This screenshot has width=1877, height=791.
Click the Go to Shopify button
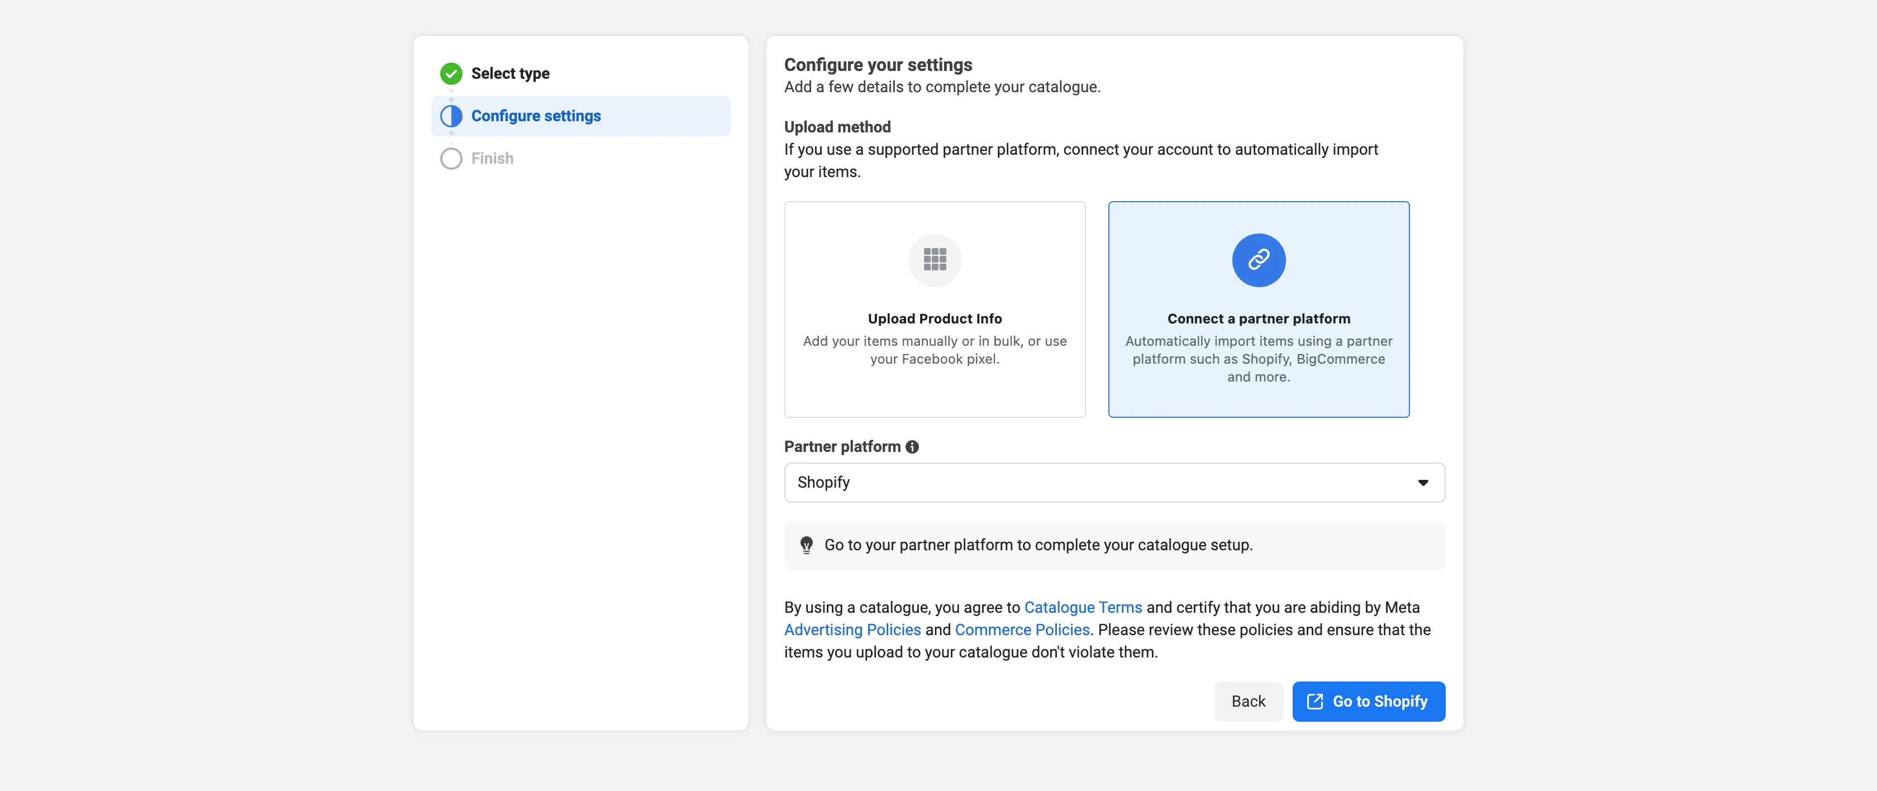tap(1369, 702)
